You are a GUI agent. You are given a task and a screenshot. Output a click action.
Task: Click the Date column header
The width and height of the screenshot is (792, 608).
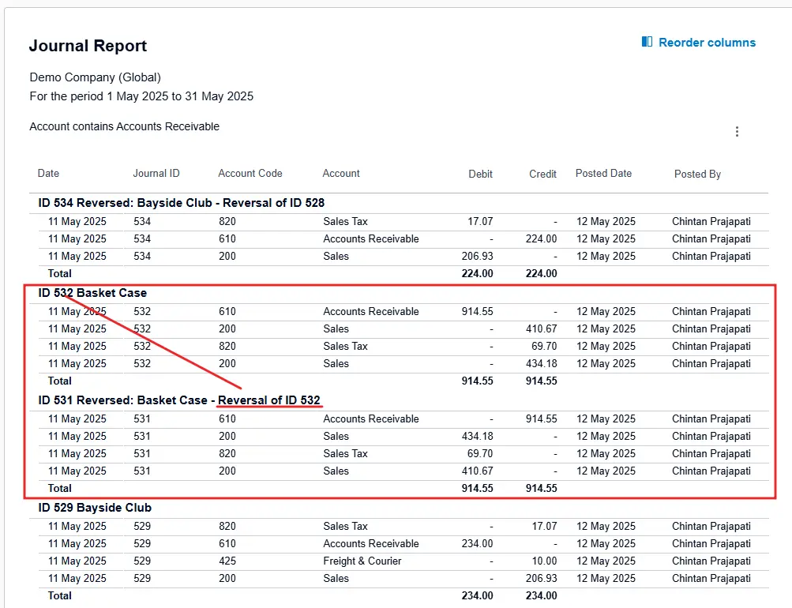tap(48, 174)
